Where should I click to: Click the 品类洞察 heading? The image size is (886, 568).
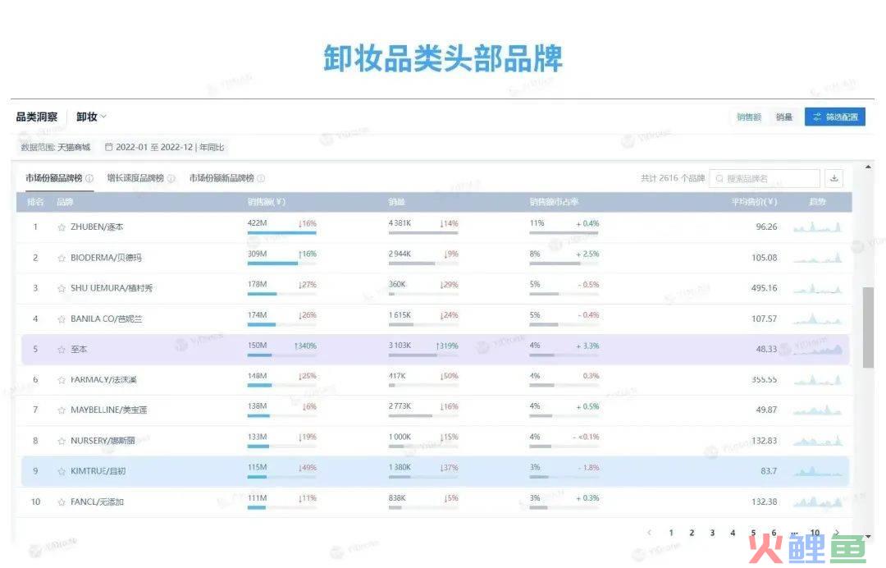tap(37, 117)
